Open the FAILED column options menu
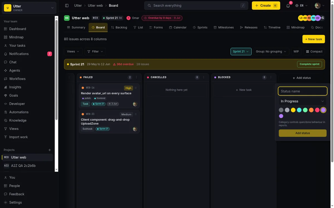334x208 pixels. tap(136, 77)
